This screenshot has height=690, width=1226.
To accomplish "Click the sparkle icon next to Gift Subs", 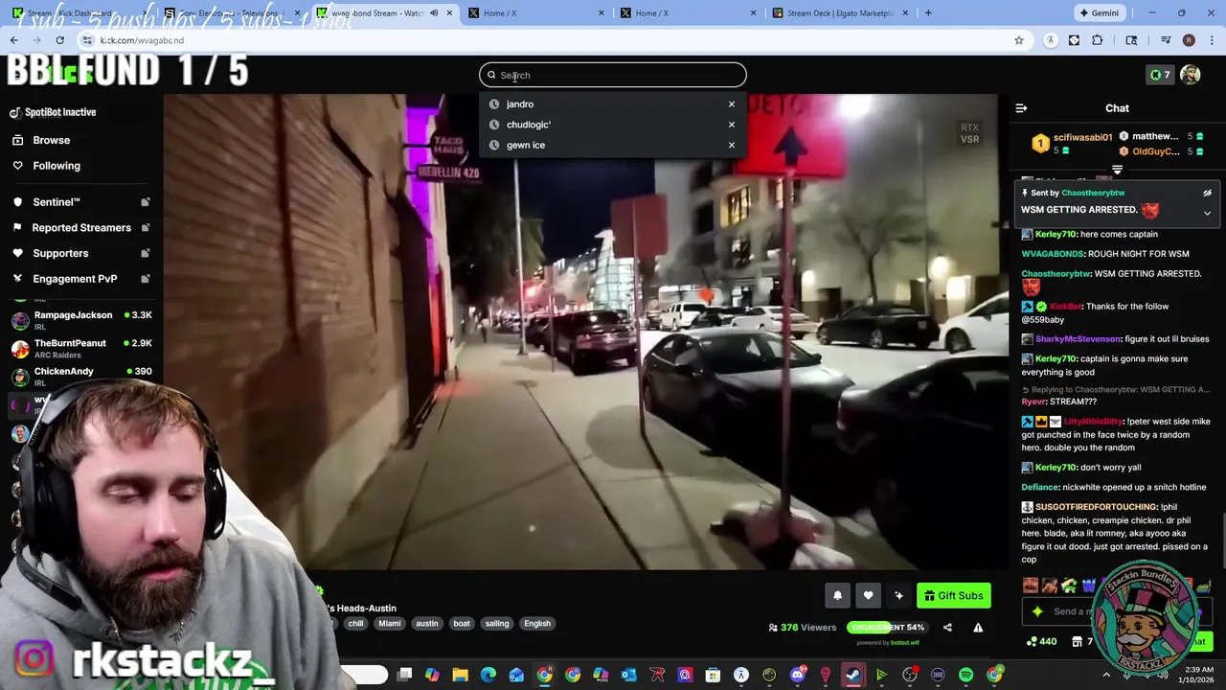I will tap(898, 595).
